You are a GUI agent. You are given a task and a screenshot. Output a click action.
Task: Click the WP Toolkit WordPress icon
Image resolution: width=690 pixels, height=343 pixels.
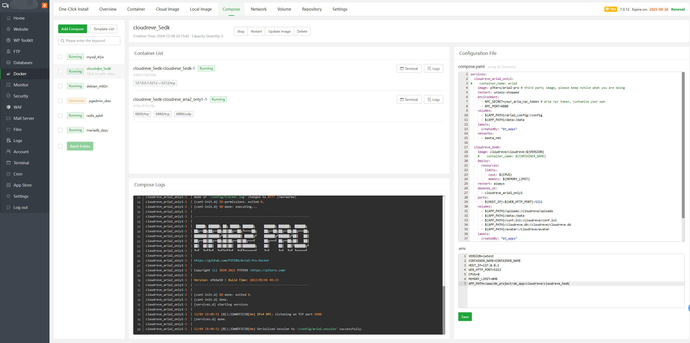(x=8, y=40)
